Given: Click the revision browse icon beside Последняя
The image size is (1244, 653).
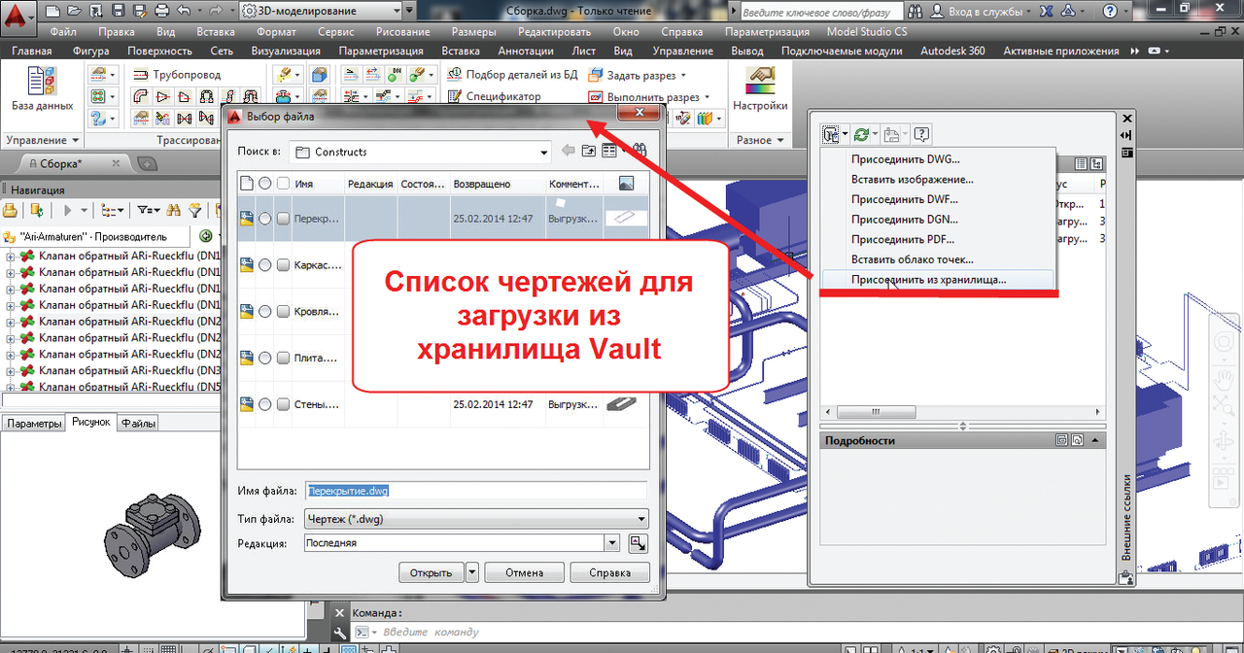Looking at the screenshot, I should [638, 543].
